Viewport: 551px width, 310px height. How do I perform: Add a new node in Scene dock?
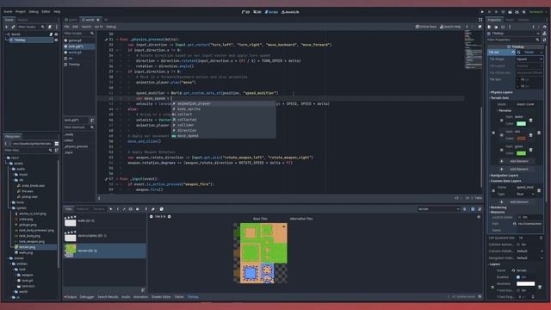(6, 27)
